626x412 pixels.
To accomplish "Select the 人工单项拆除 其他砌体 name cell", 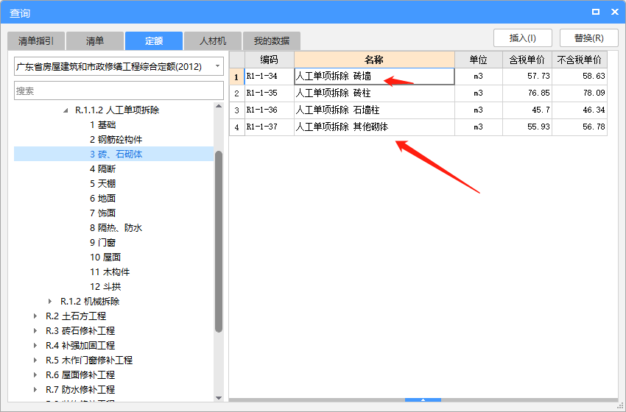I will tap(374, 127).
